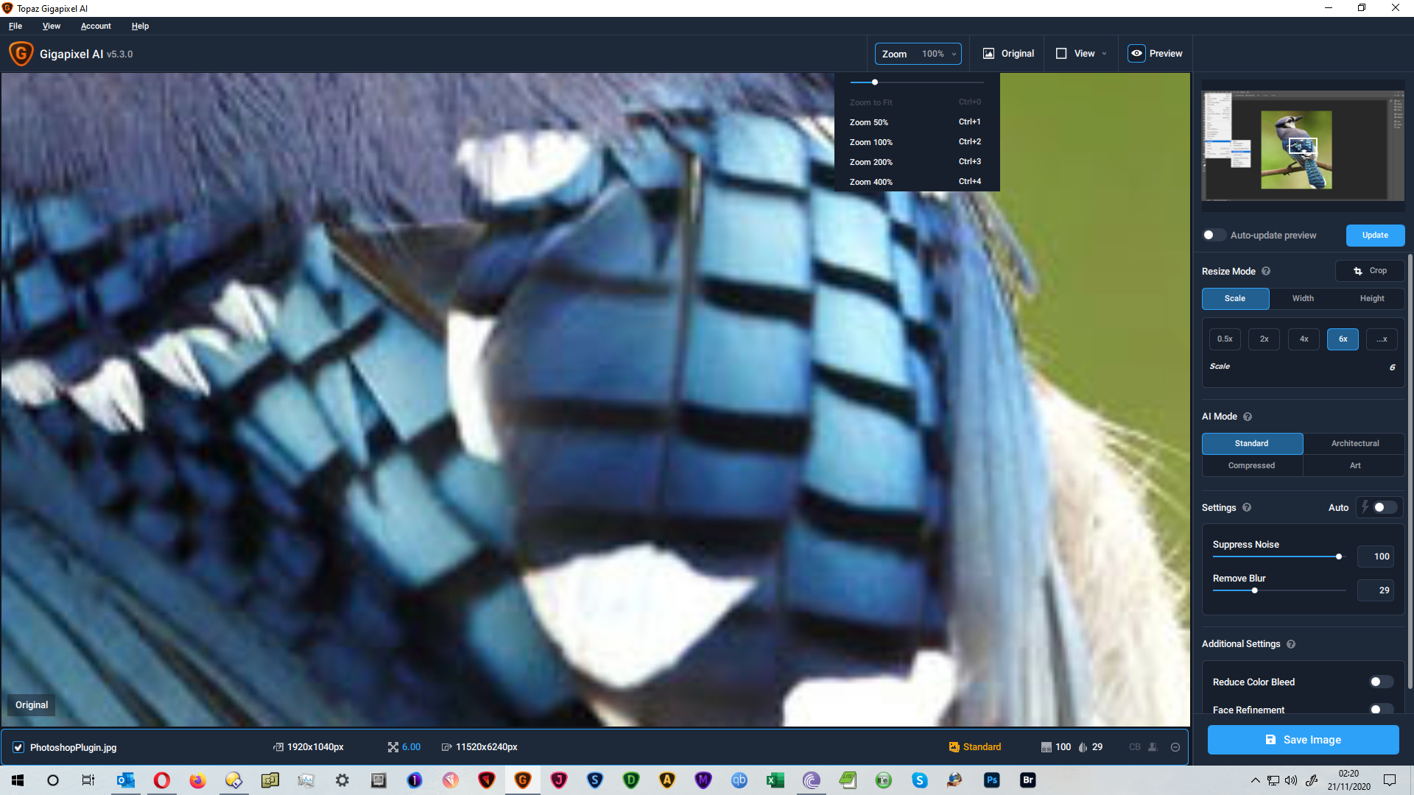Click the Original image view icon
The width and height of the screenshot is (1414, 795).
[988, 54]
